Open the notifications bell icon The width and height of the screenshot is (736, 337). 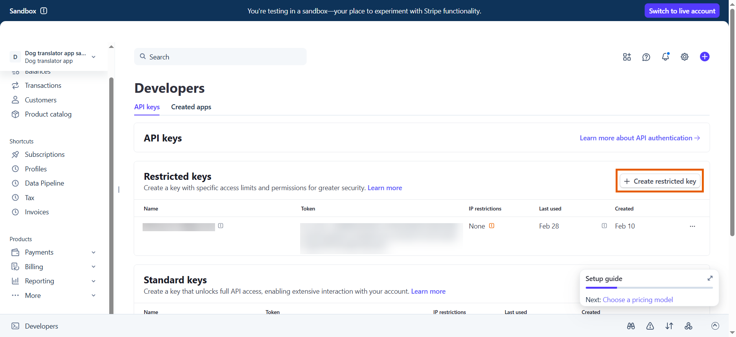665,57
